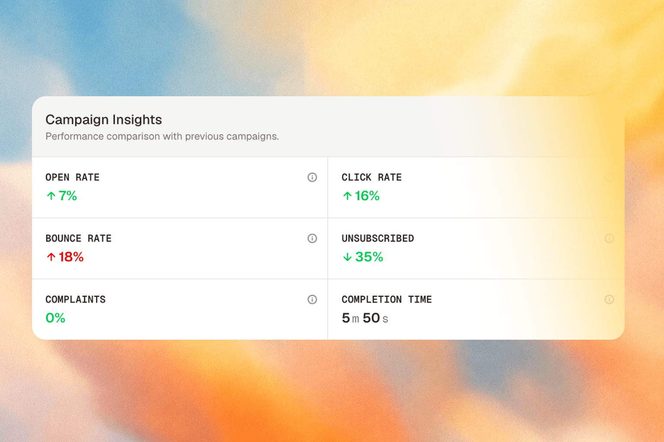Click the 5m 50s completion time value
The height and width of the screenshot is (442, 664).
click(365, 318)
